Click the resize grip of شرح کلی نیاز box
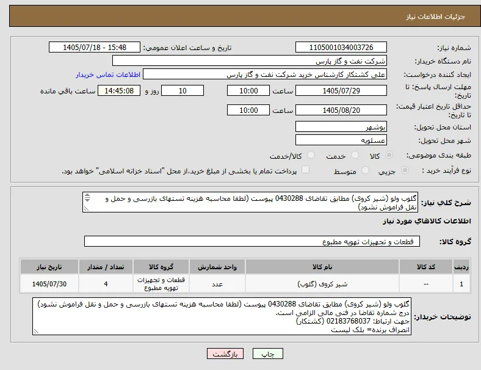The width and height of the screenshot is (481, 370). [86, 209]
